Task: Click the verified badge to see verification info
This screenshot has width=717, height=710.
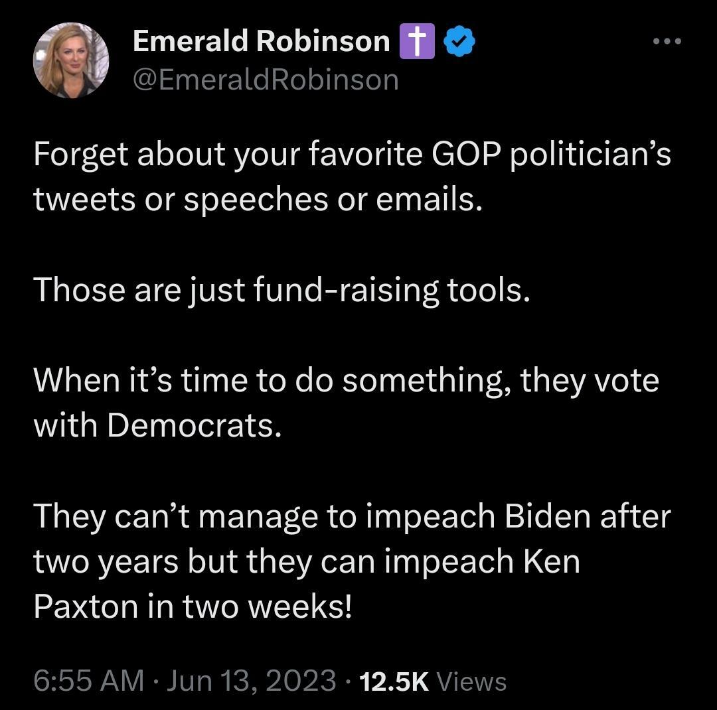Action: pos(459,40)
